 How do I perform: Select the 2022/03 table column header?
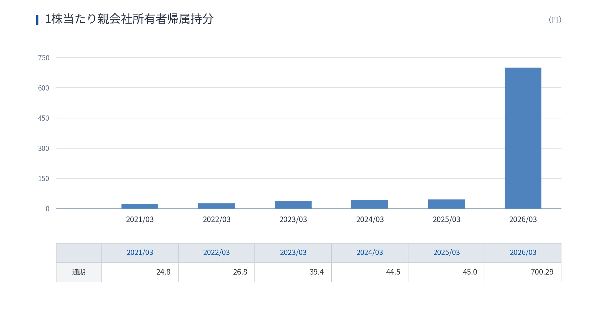pos(216,253)
